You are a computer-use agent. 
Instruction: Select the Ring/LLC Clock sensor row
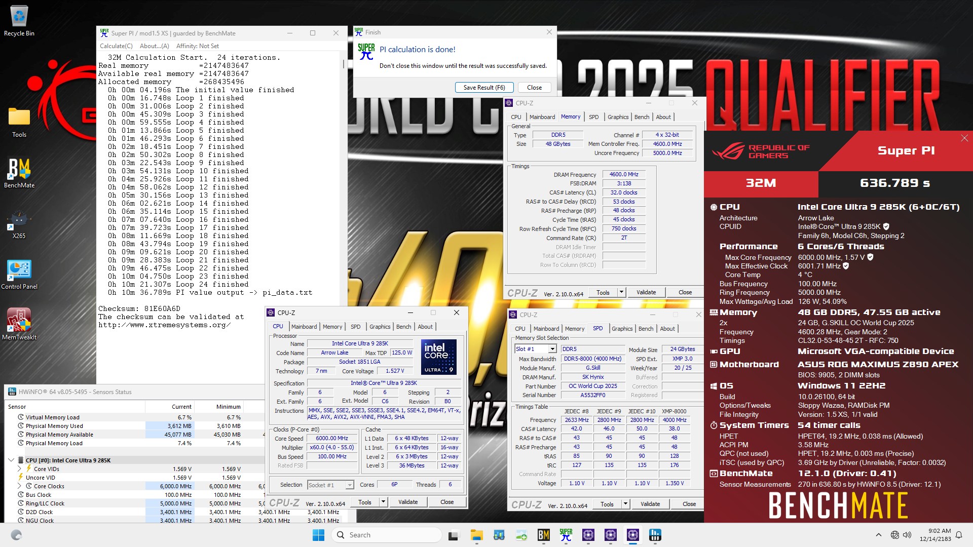(134, 503)
